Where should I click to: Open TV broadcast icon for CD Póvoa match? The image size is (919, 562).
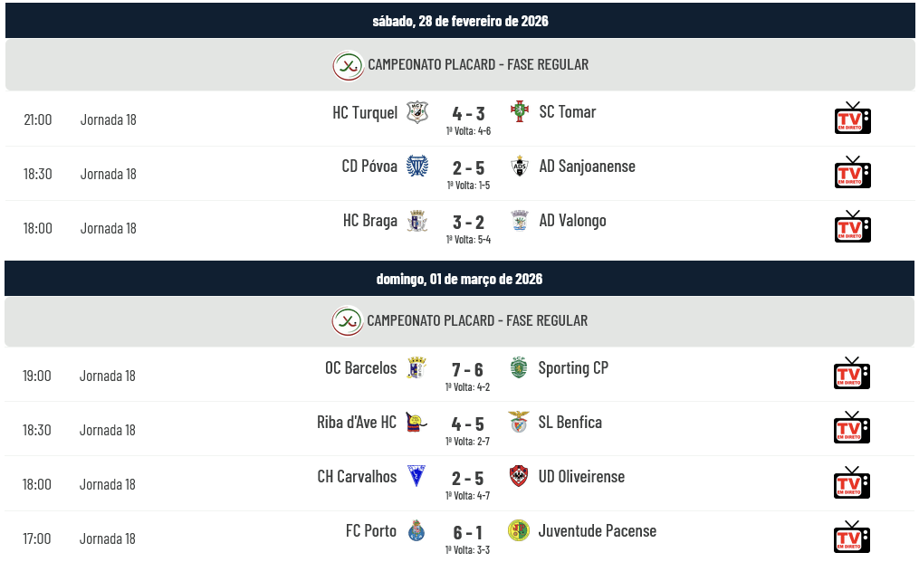(852, 173)
